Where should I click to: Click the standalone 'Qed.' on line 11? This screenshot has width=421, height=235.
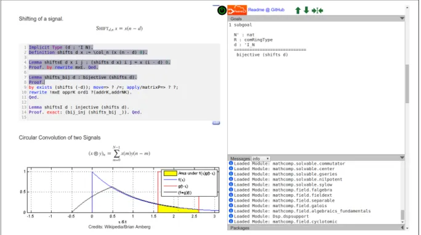pyautogui.click(x=34, y=97)
